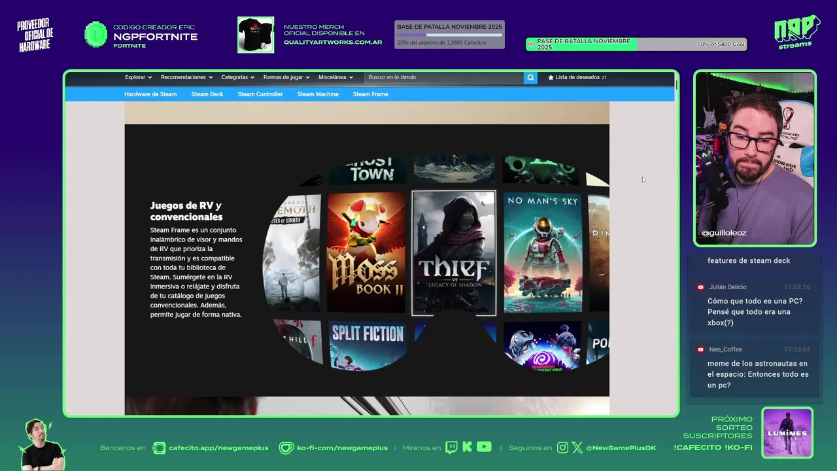
Task: Click the blue search magnifier button
Action: pyautogui.click(x=530, y=77)
